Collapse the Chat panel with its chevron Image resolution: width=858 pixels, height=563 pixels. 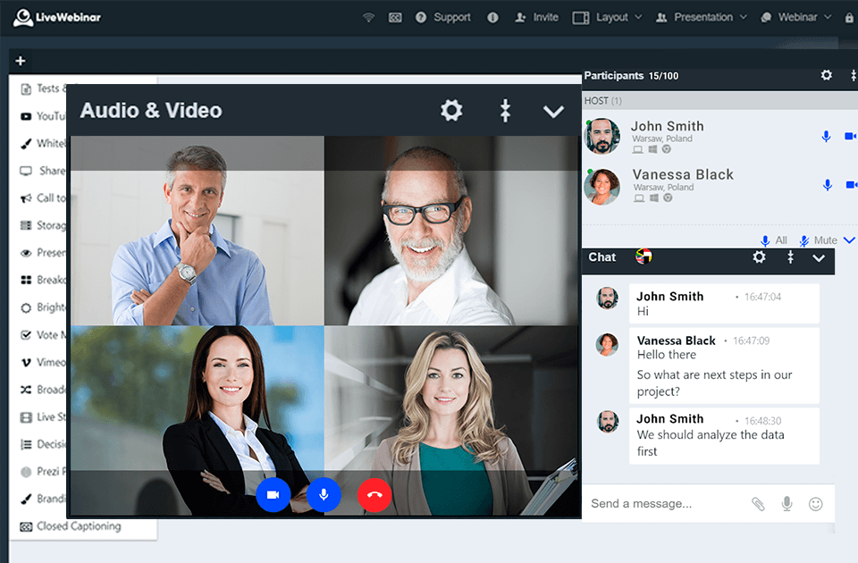click(x=819, y=258)
